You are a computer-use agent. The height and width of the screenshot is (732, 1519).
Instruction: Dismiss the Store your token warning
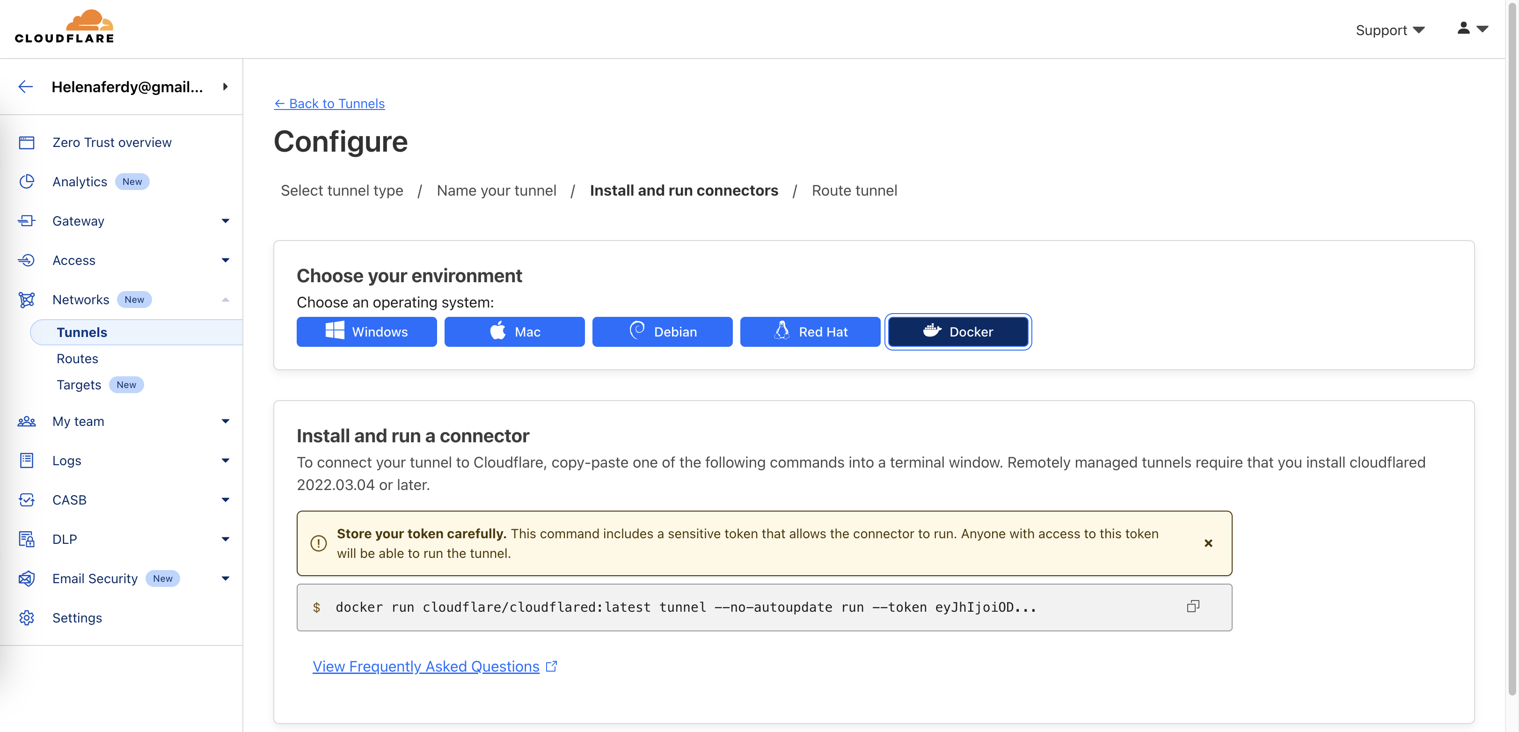[x=1208, y=542]
